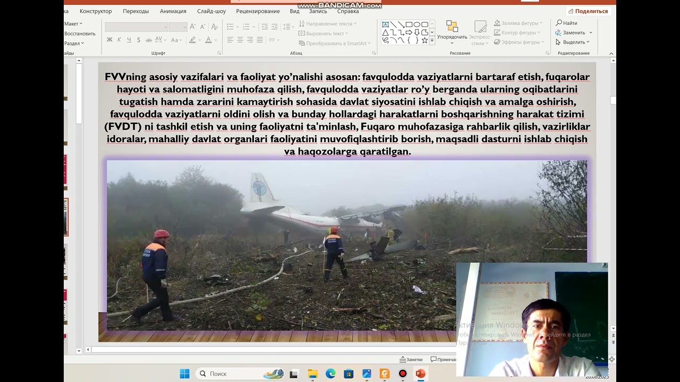Open columns dropdown
The image size is (680, 382).
click(274, 40)
